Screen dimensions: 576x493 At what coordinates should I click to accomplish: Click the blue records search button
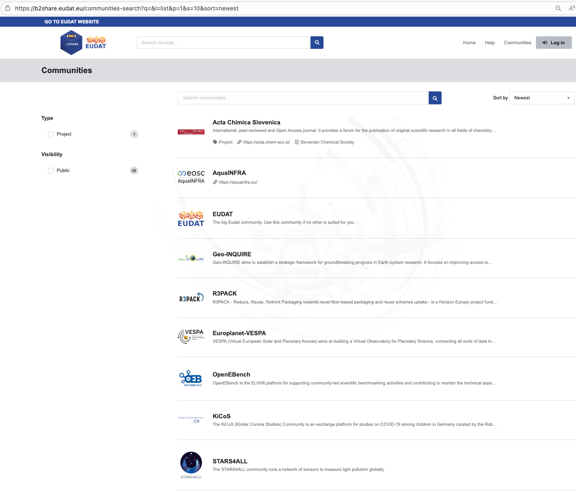317,43
